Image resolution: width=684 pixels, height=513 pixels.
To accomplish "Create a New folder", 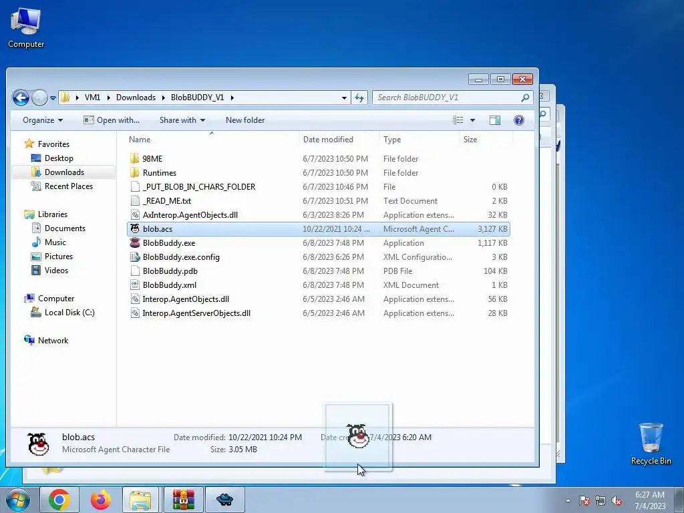I will pyautogui.click(x=245, y=120).
